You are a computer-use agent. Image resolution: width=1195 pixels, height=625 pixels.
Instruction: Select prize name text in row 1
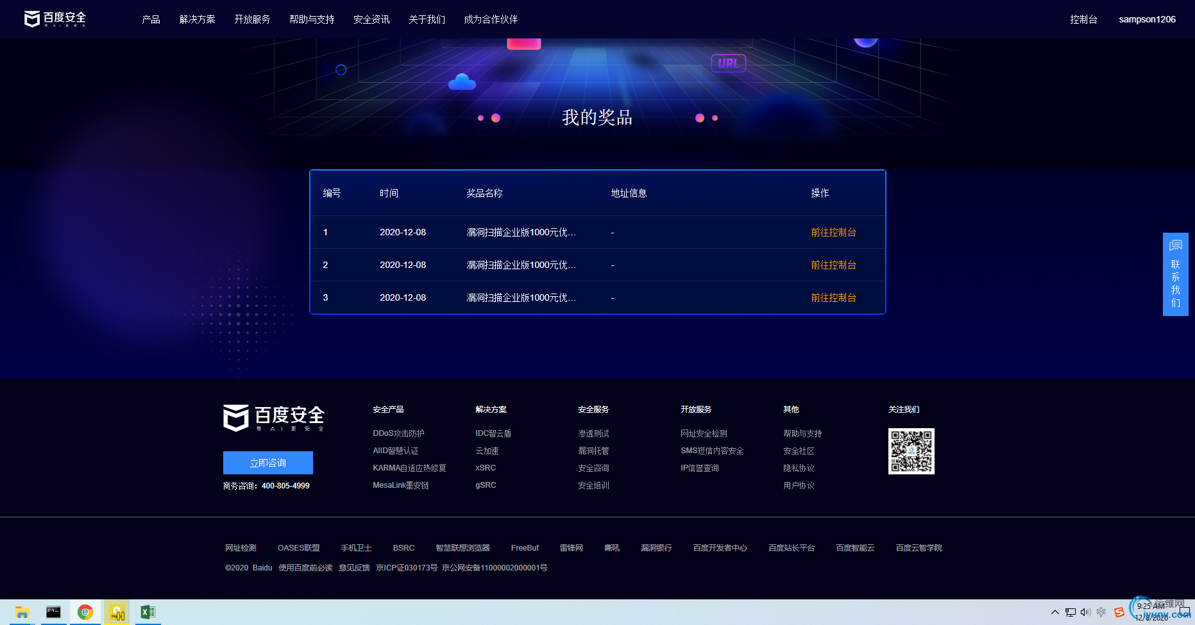[521, 232]
